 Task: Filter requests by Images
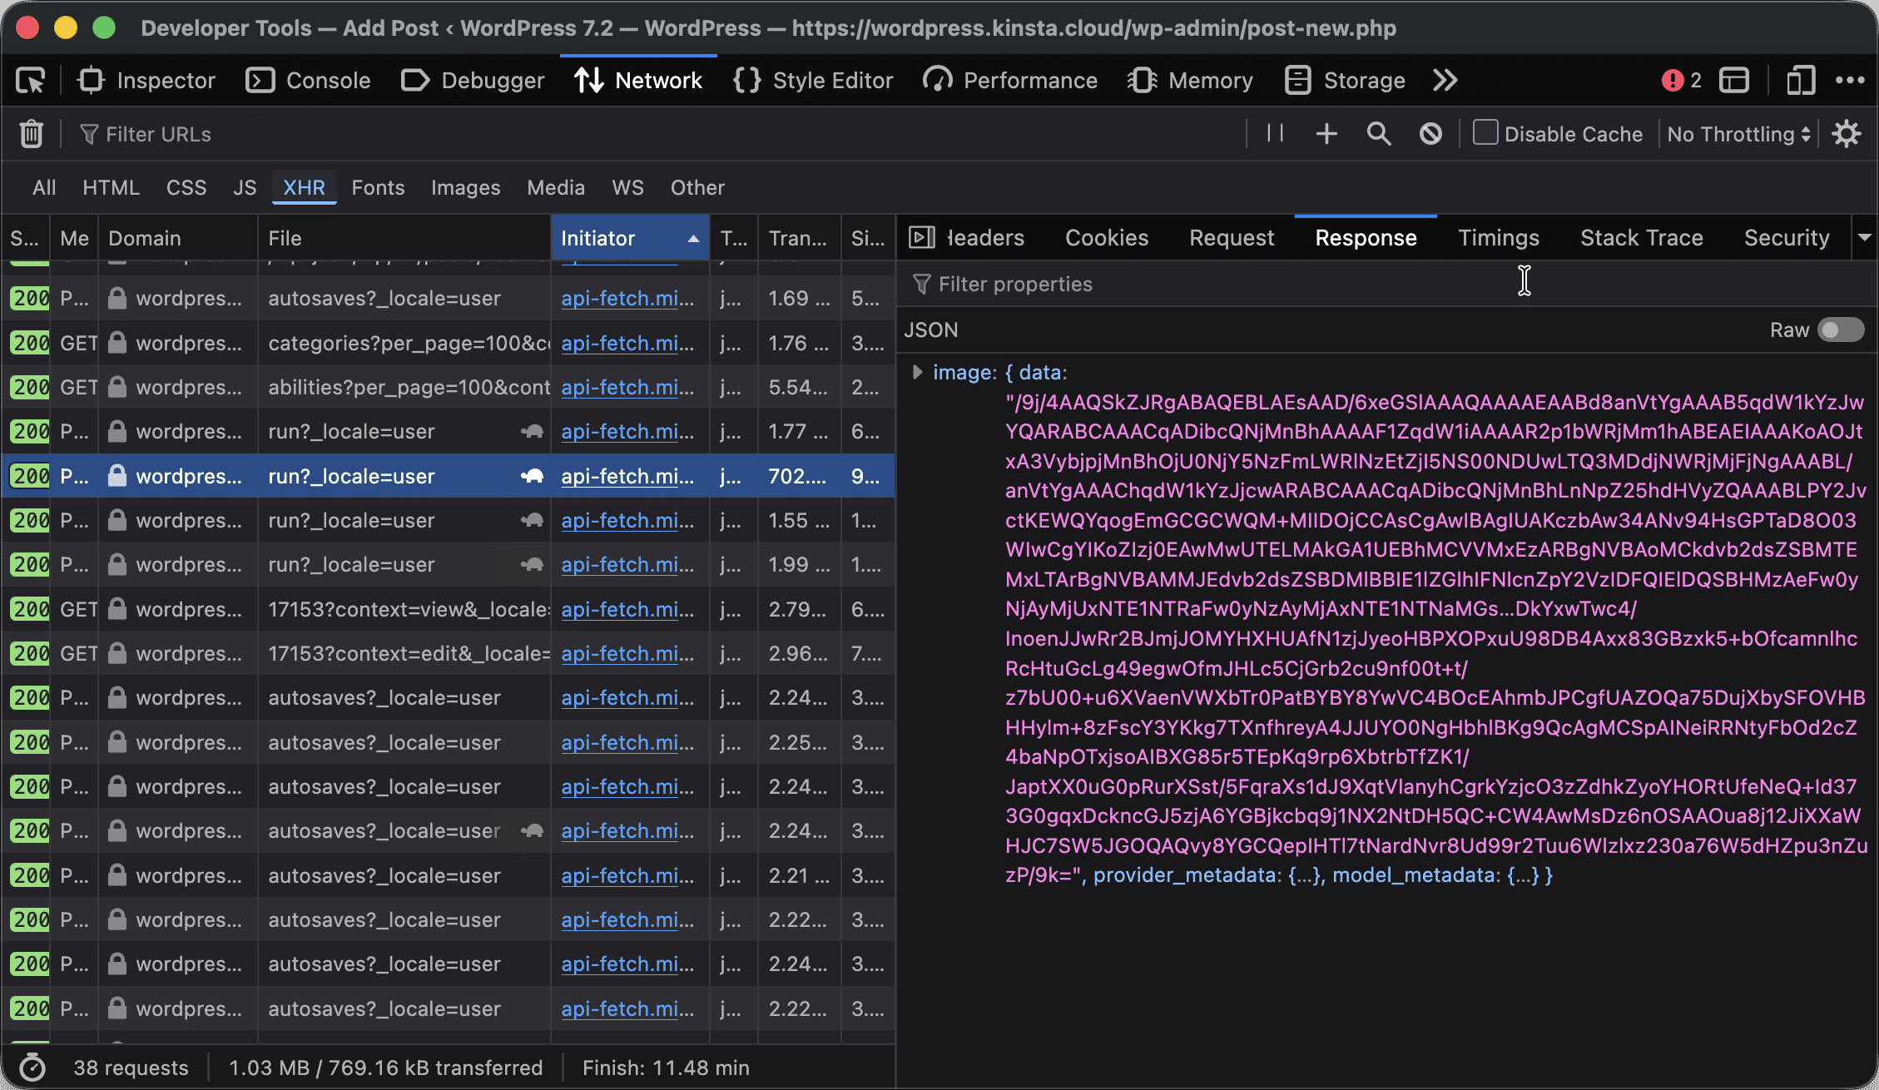tap(465, 187)
